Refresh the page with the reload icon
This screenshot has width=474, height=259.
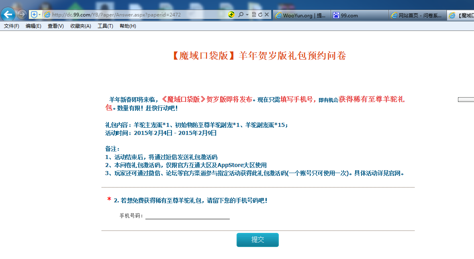point(260,14)
